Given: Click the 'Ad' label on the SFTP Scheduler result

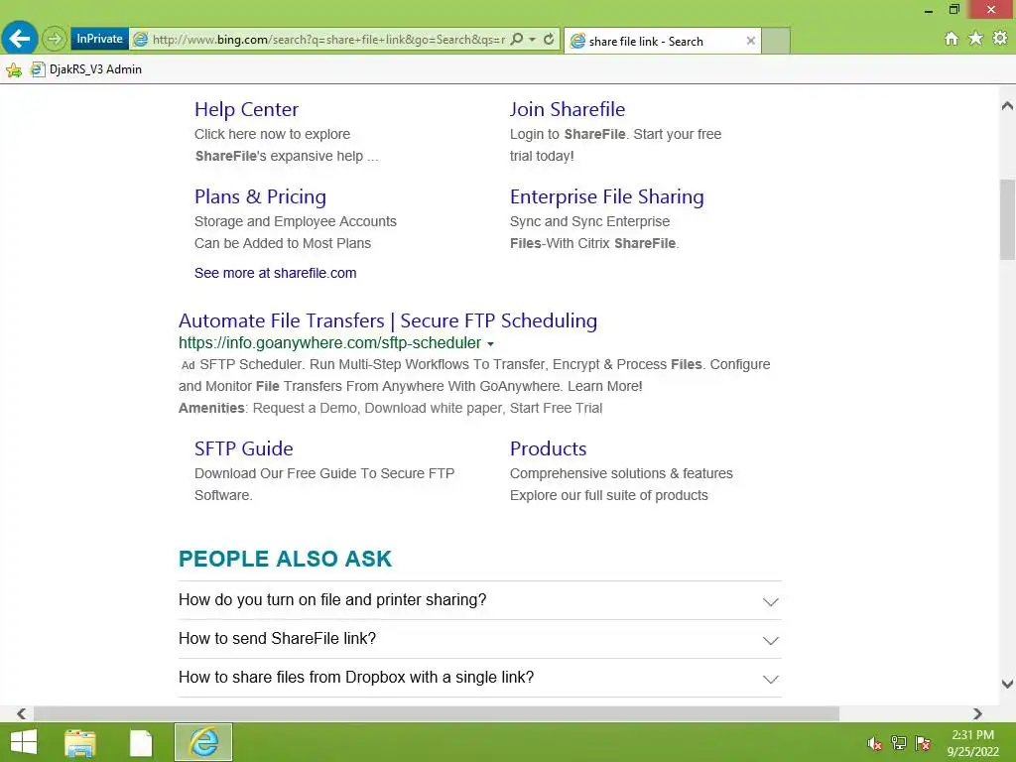Looking at the screenshot, I should [188, 365].
